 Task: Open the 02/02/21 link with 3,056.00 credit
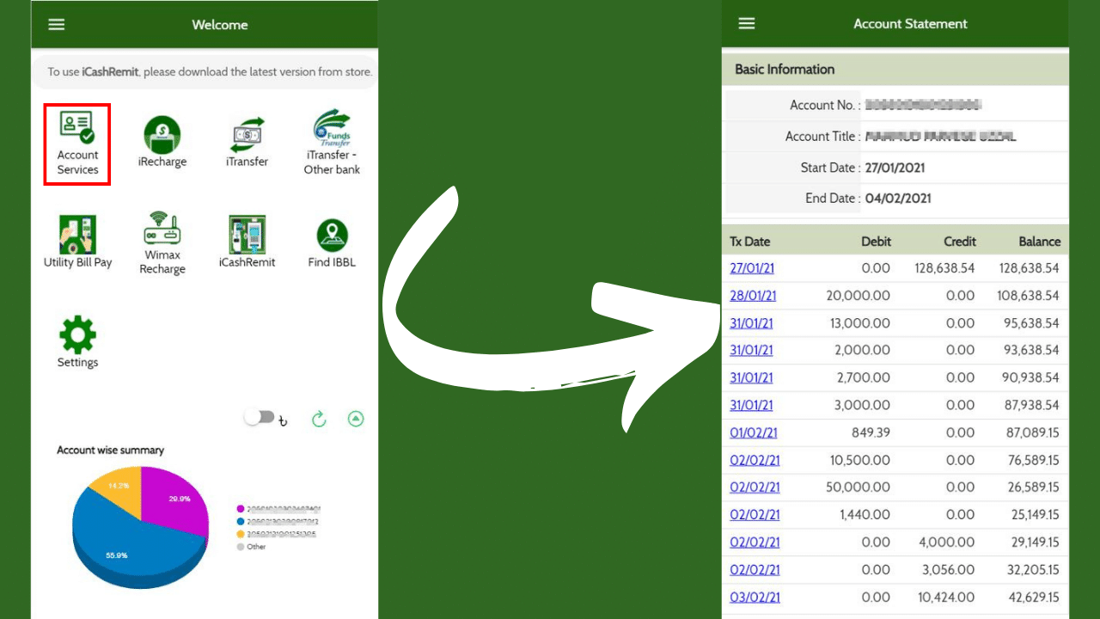(755, 570)
